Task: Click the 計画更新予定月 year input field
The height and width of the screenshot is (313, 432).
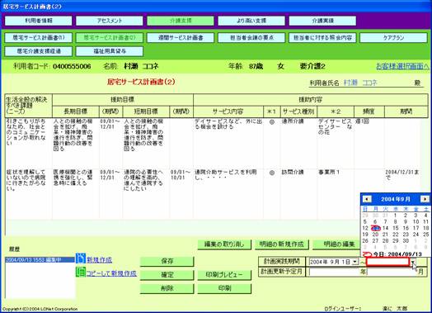Action: (334, 272)
